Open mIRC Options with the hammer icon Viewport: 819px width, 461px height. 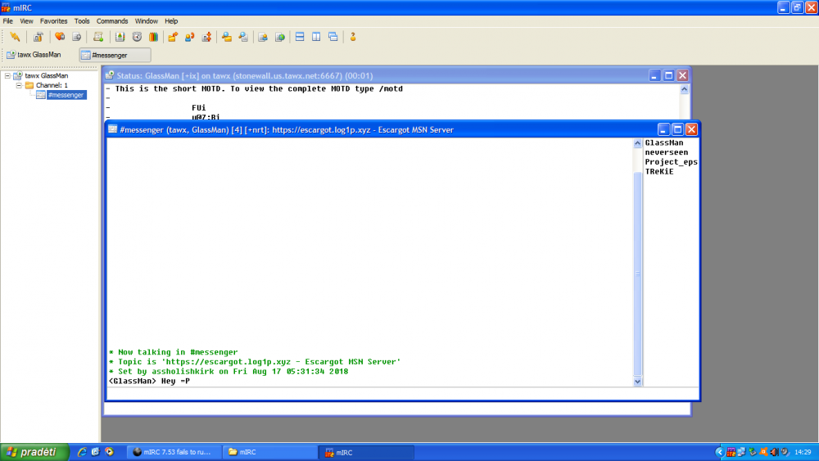pyautogui.click(x=38, y=37)
